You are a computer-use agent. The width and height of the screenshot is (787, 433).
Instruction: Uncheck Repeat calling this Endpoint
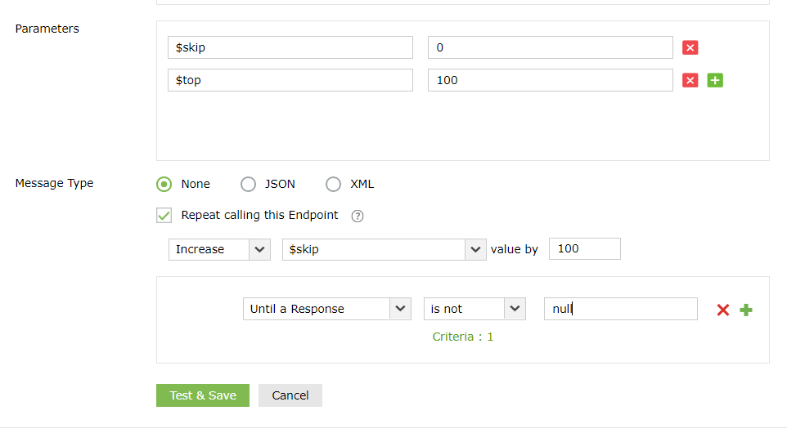(164, 216)
